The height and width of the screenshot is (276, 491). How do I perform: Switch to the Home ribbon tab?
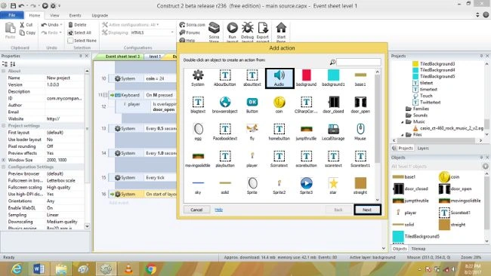coord(35,15)
